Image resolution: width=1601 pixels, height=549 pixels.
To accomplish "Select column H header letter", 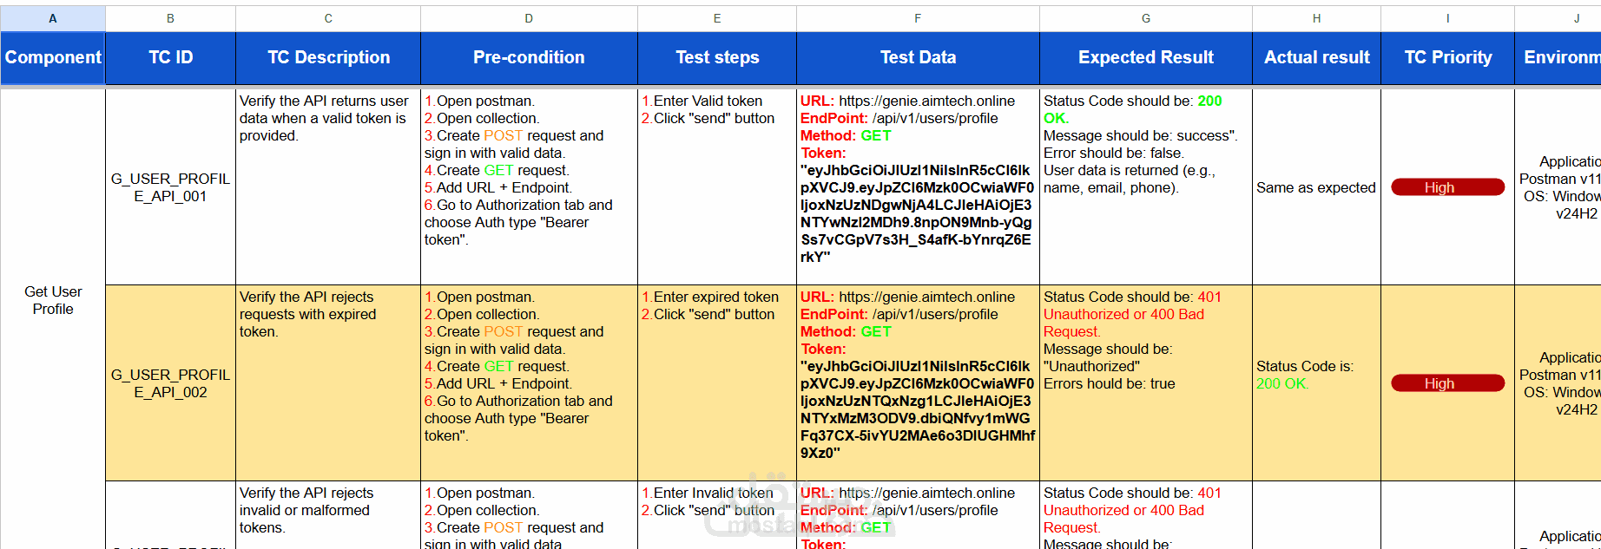I will click(1316, 18).
